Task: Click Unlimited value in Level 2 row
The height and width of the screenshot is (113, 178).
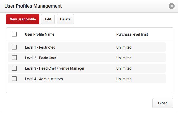Action: 124,58
